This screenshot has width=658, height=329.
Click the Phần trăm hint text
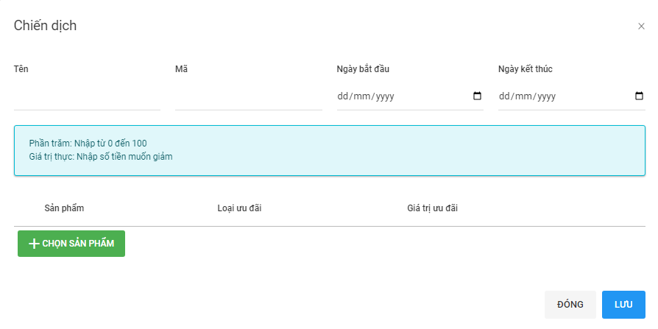88,144
